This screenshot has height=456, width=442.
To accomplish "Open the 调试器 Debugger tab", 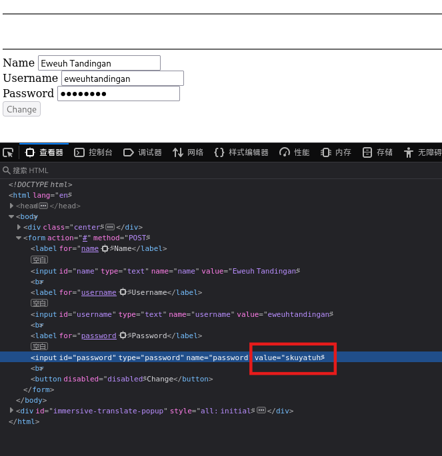I will (x=143, y=152).
